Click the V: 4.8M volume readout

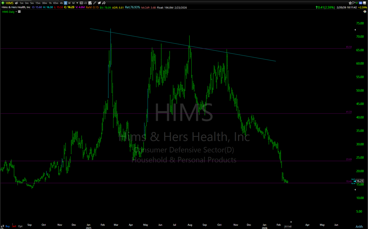click(x=80, y=7)
